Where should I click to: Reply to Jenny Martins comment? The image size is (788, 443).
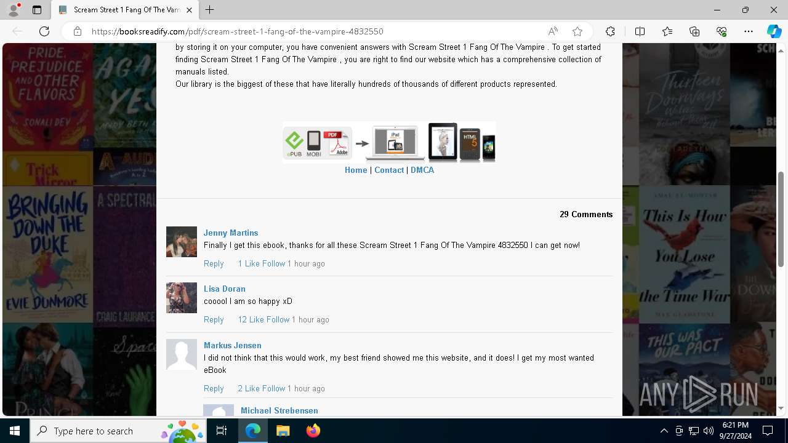[214, 263]
